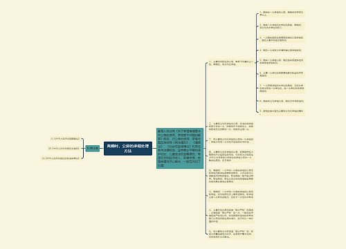Select branch 二 below the first branch

[x=231, y=127]
